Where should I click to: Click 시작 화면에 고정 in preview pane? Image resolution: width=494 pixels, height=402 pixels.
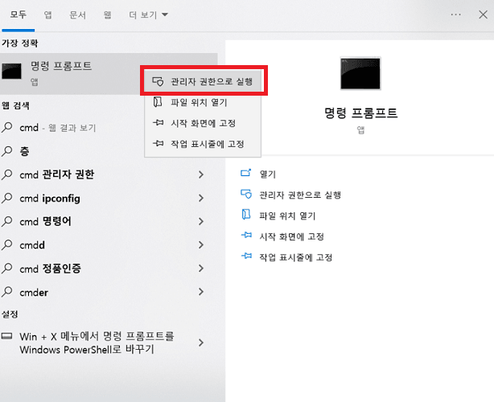tap(291, 236)
